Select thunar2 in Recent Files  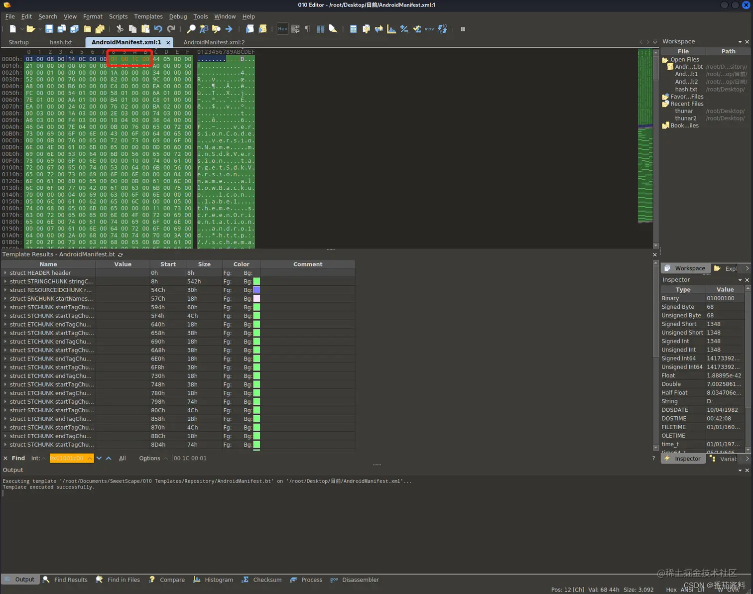pyautogui.click(x=685, y=118)
